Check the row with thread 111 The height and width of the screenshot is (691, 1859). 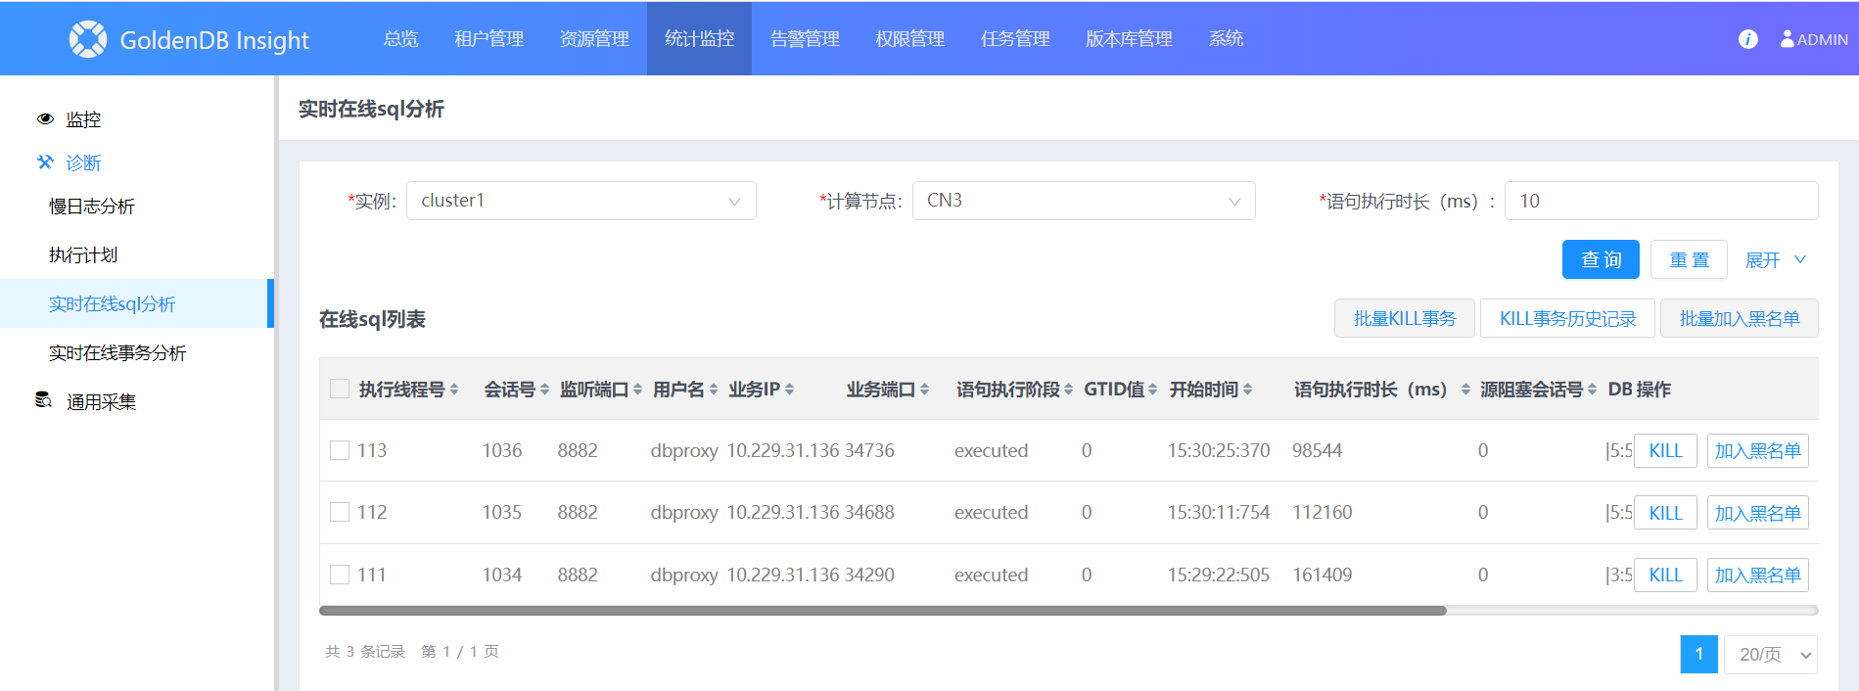(340, 575)
